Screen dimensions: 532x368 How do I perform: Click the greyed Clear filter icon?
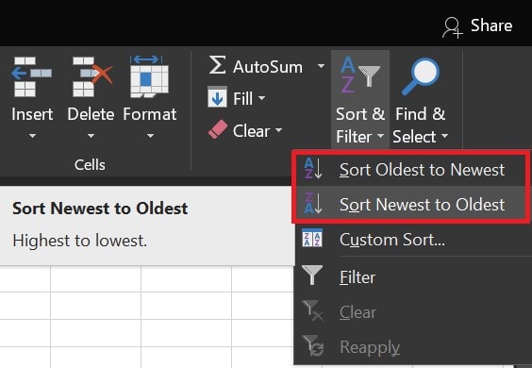click(312, 310)
